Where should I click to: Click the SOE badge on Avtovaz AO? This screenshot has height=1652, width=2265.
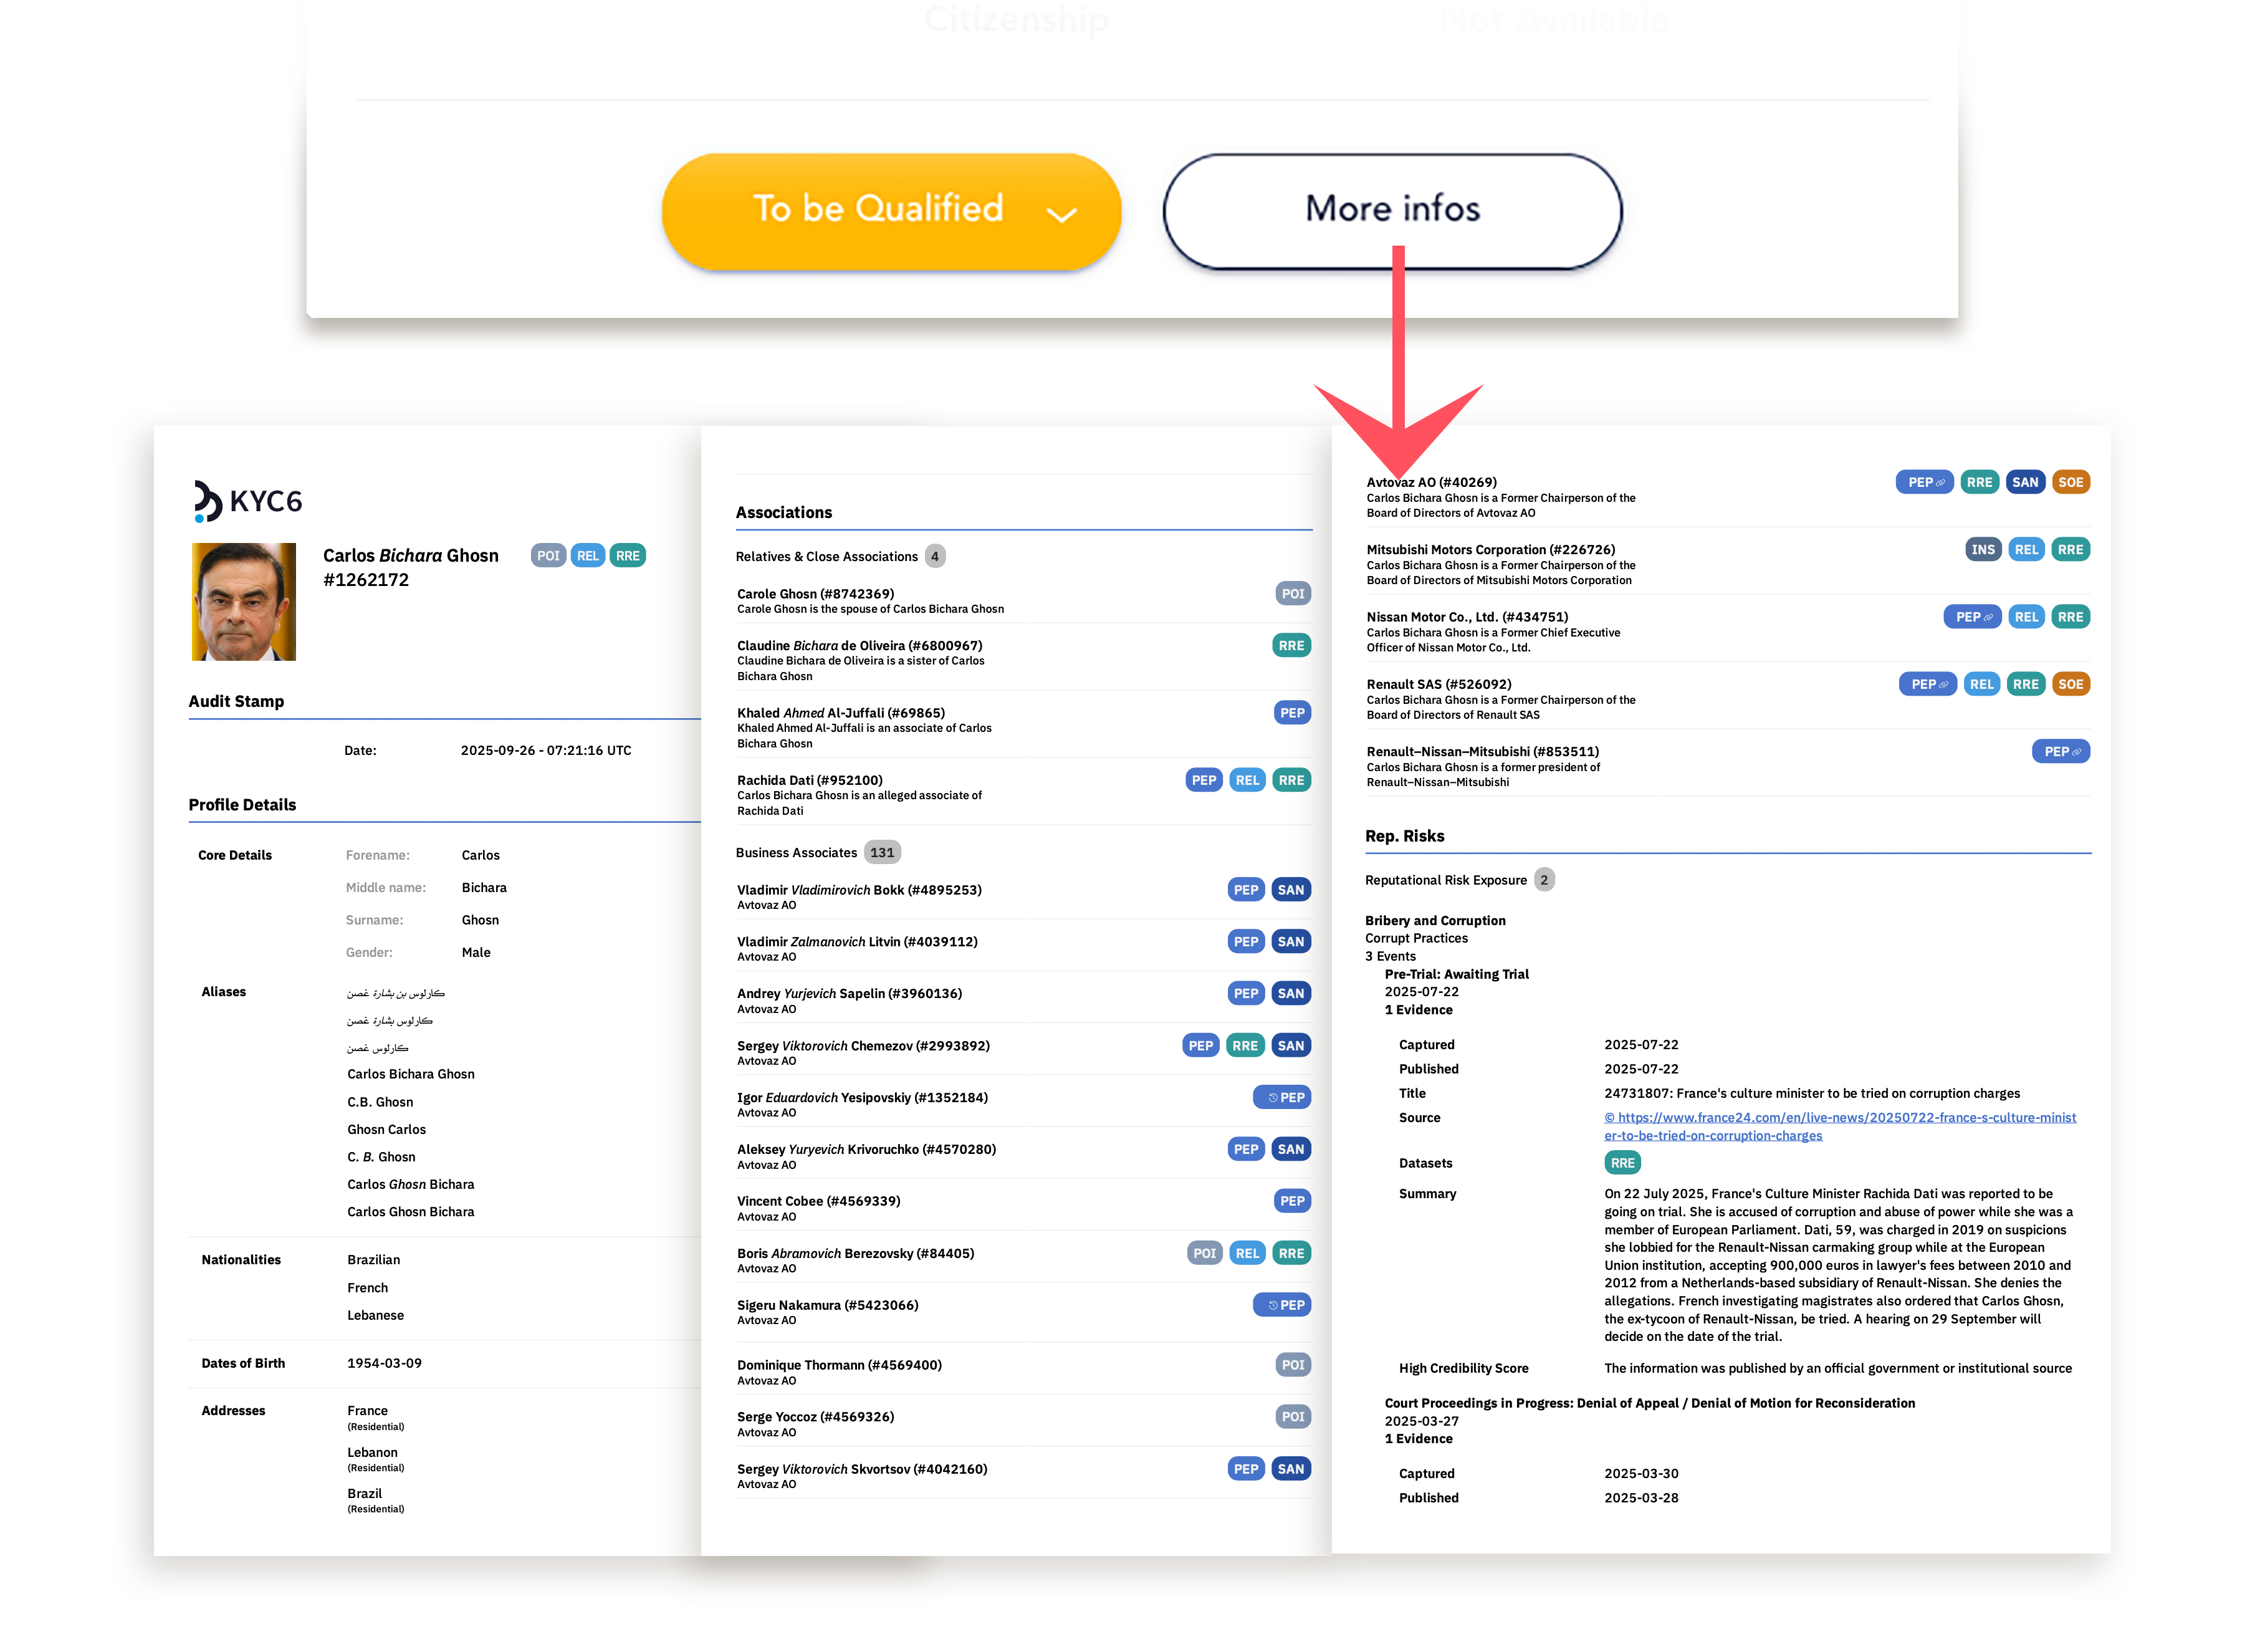(x=2070, y=482)
